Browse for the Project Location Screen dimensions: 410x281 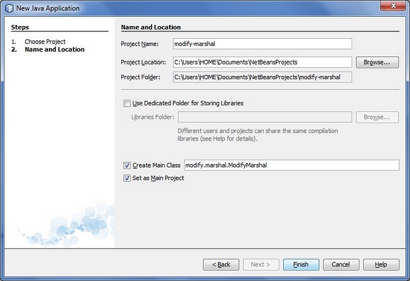[377, 63]
